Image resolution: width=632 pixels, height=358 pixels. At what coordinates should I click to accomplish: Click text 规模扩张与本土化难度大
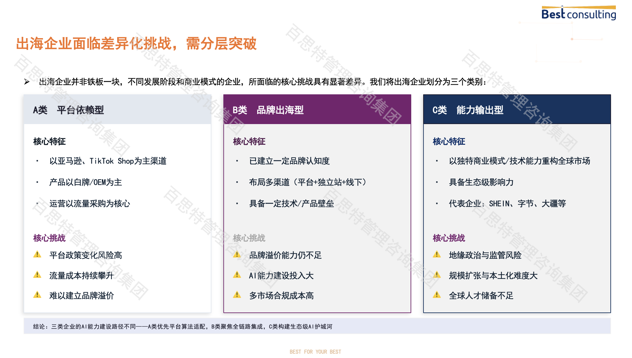(x=493, y=276)
